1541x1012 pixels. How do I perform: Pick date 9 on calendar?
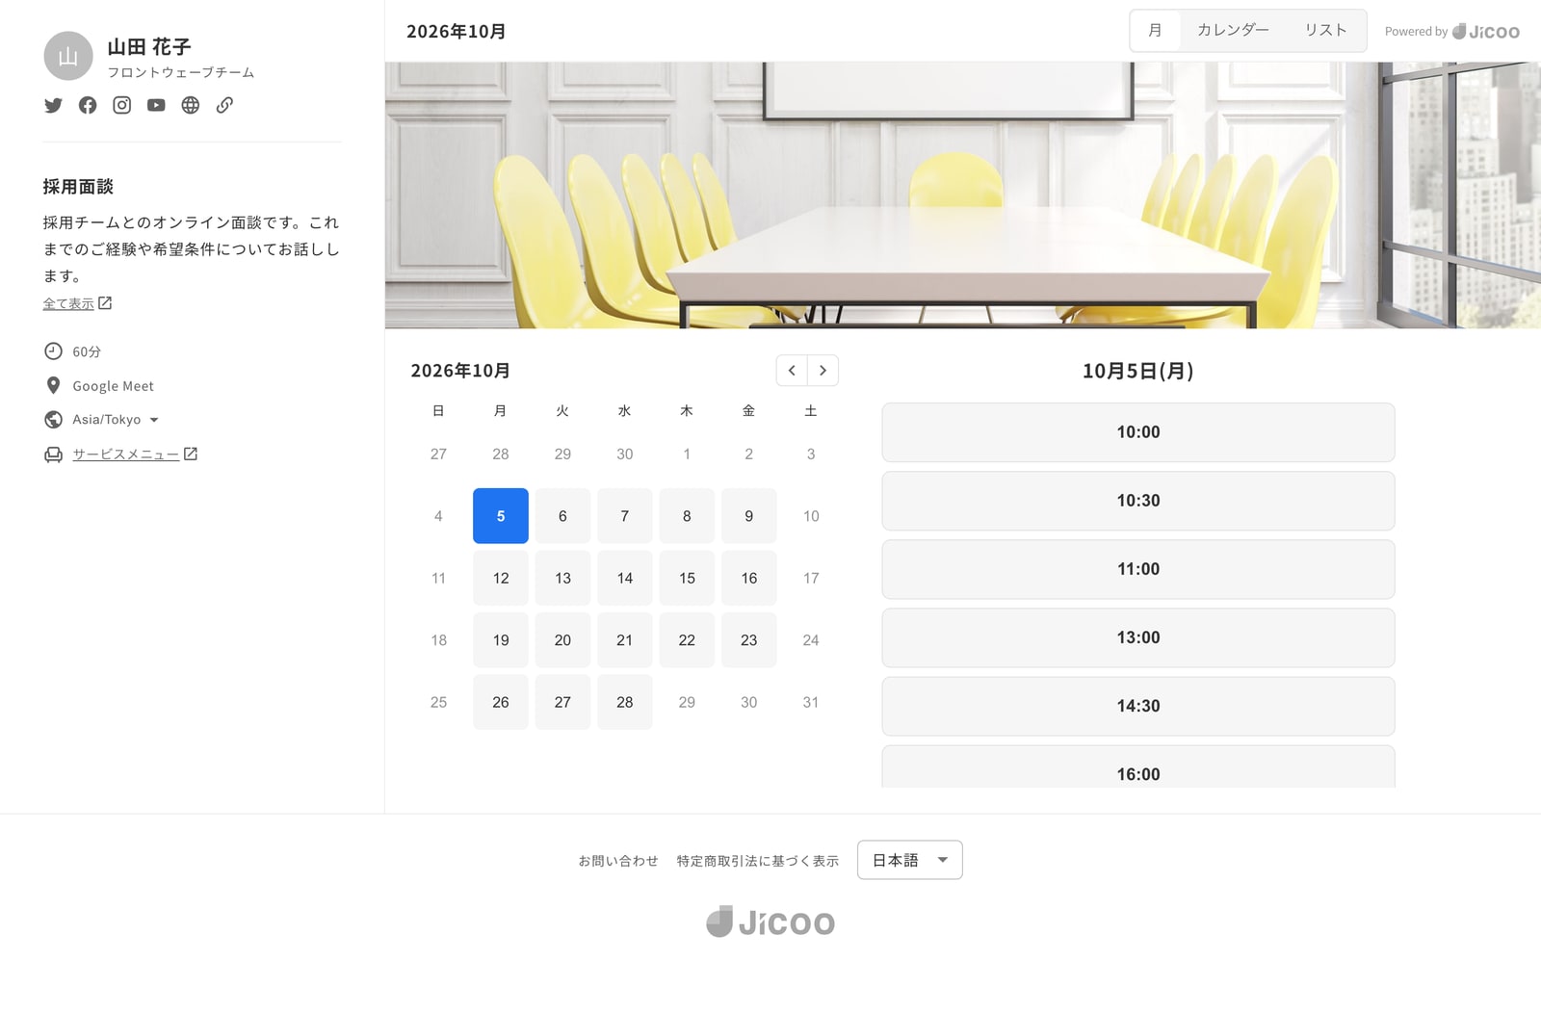(749, 516)
